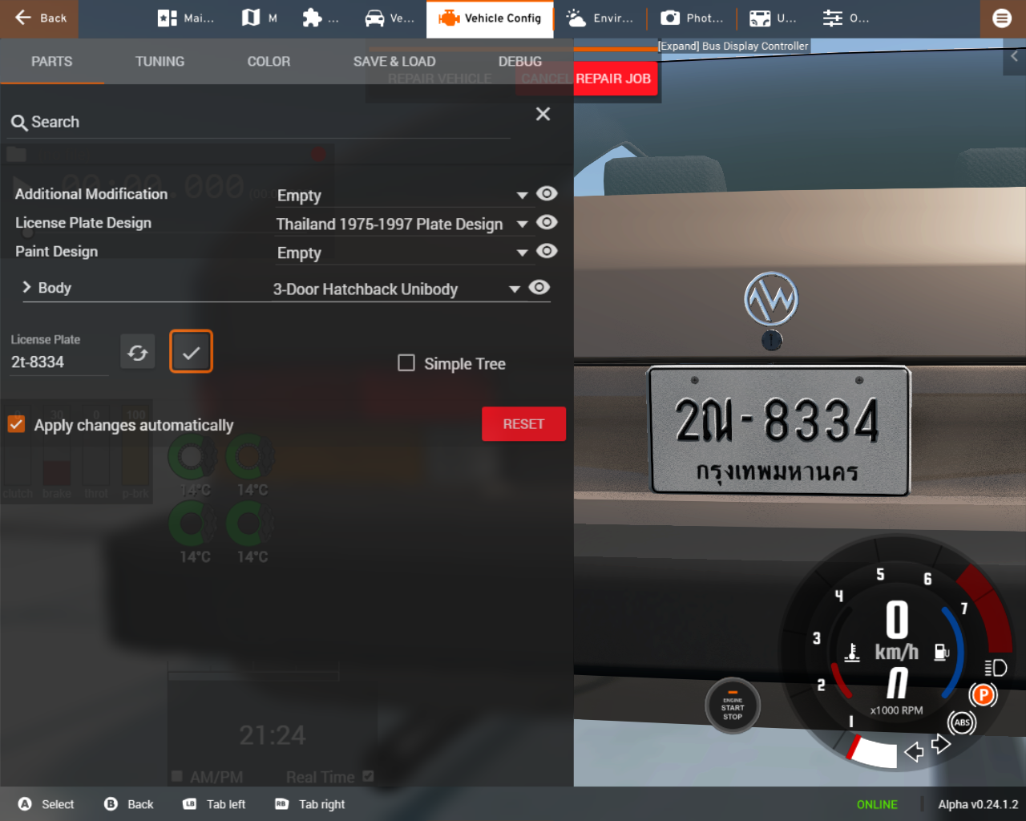Go back with the Back arrow button
This screenshot has width=1026, height=821.
[39, 18]
